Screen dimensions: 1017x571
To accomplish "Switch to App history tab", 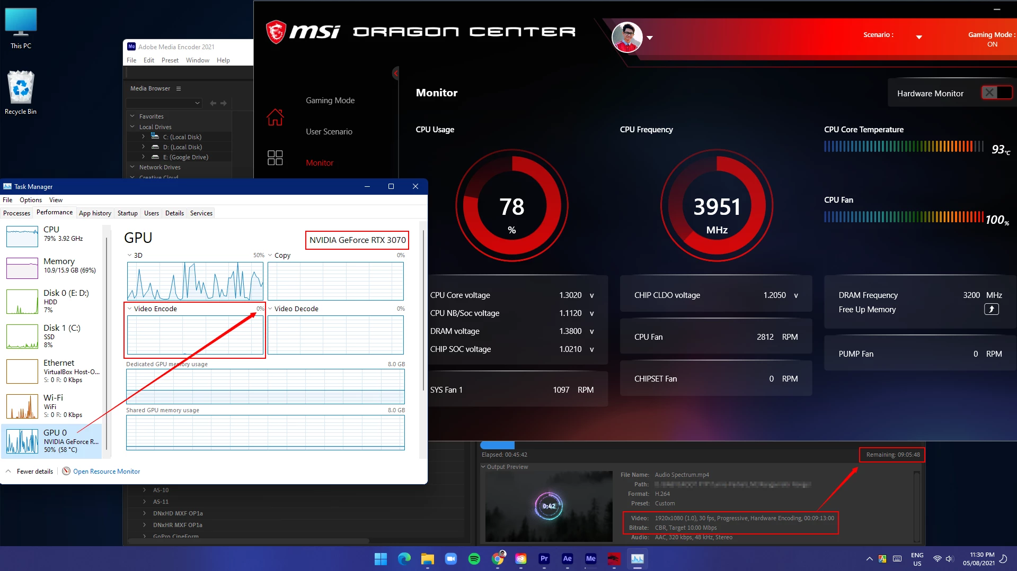I will pos(95,213).
